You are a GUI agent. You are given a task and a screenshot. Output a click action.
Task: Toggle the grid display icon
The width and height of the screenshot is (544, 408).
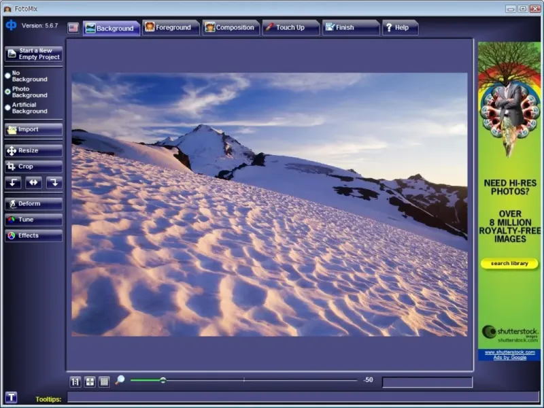click(104, 381)
